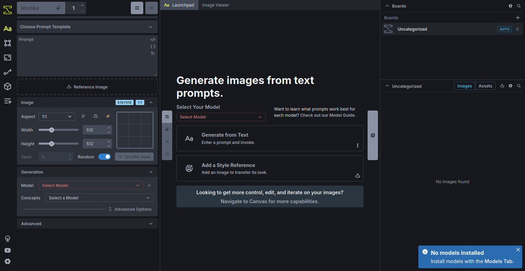525x271 pixels.
Task: Open the Models tab cube icon
Action: pos(8,86)
